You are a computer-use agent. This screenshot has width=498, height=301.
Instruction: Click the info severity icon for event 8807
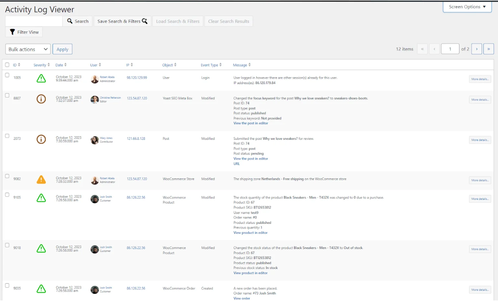(41, 99)
